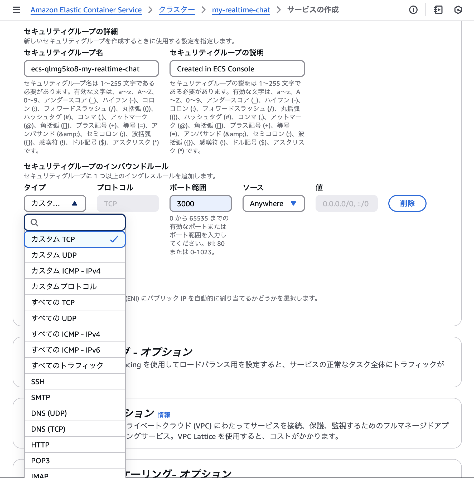Viewport: 474px width, 478px height.
Task: Select POP3 from the type list
Action: pyautogui.click(x=75, y=461)
